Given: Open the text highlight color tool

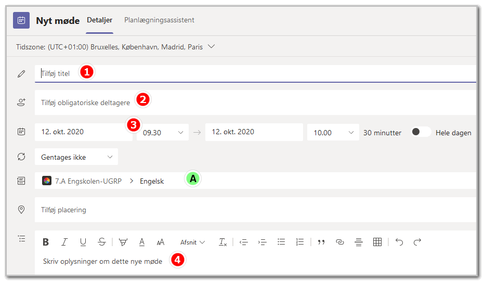Looking at the screenshot, I should tap(123, 242).
